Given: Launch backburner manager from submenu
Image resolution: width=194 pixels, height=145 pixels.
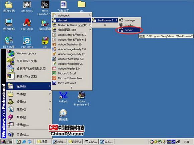Looking at the screenshot, I should (129, 20).
